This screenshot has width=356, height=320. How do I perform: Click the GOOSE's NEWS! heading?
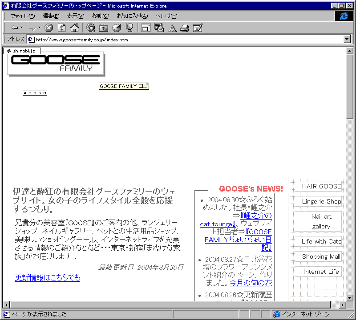[251, 189]
